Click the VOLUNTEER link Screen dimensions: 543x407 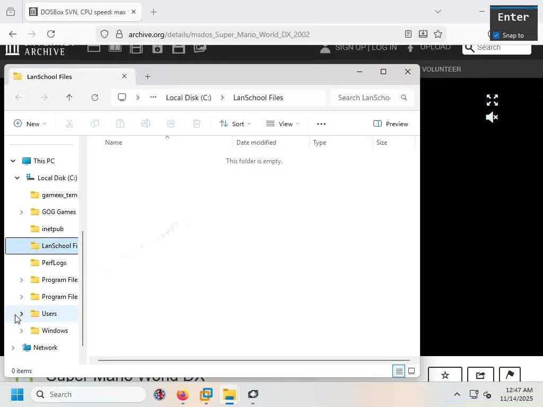(x=442, y=69)
